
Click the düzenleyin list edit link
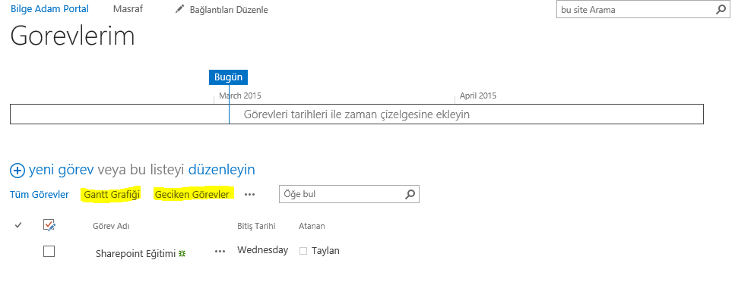(x=222, y=169)
